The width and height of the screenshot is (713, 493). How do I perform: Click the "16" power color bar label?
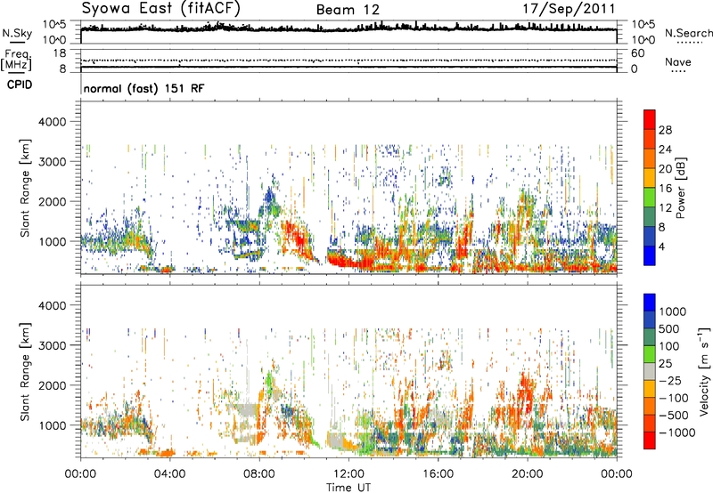[x=665, y=189]
